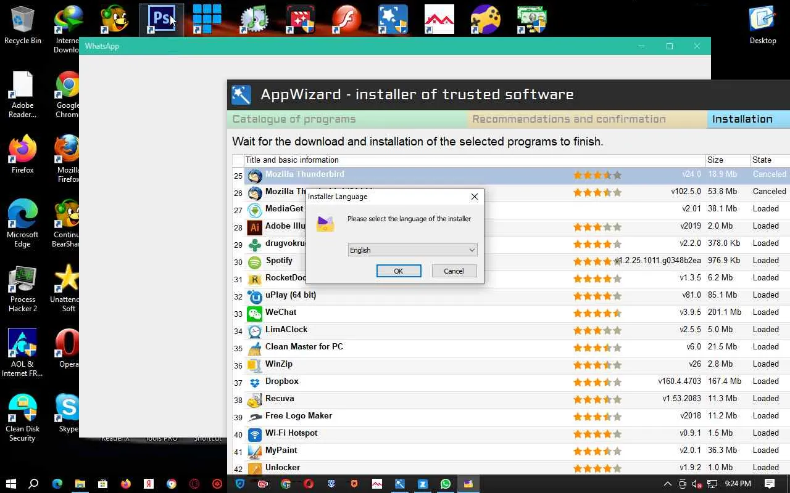Select the Google Chrome desktop shortcut
This screenshot has width=790, height=493.
[67, 94]
